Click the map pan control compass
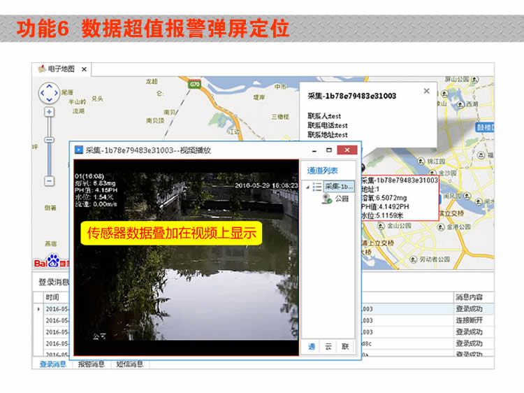Screen dimensions: 524x393 (x=49, y=92)
